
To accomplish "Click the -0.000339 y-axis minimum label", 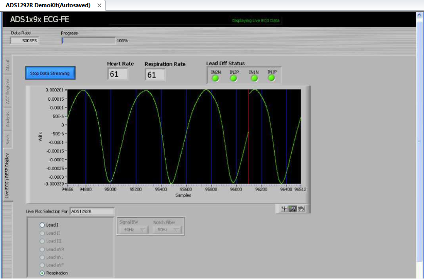I will (54, 184).
